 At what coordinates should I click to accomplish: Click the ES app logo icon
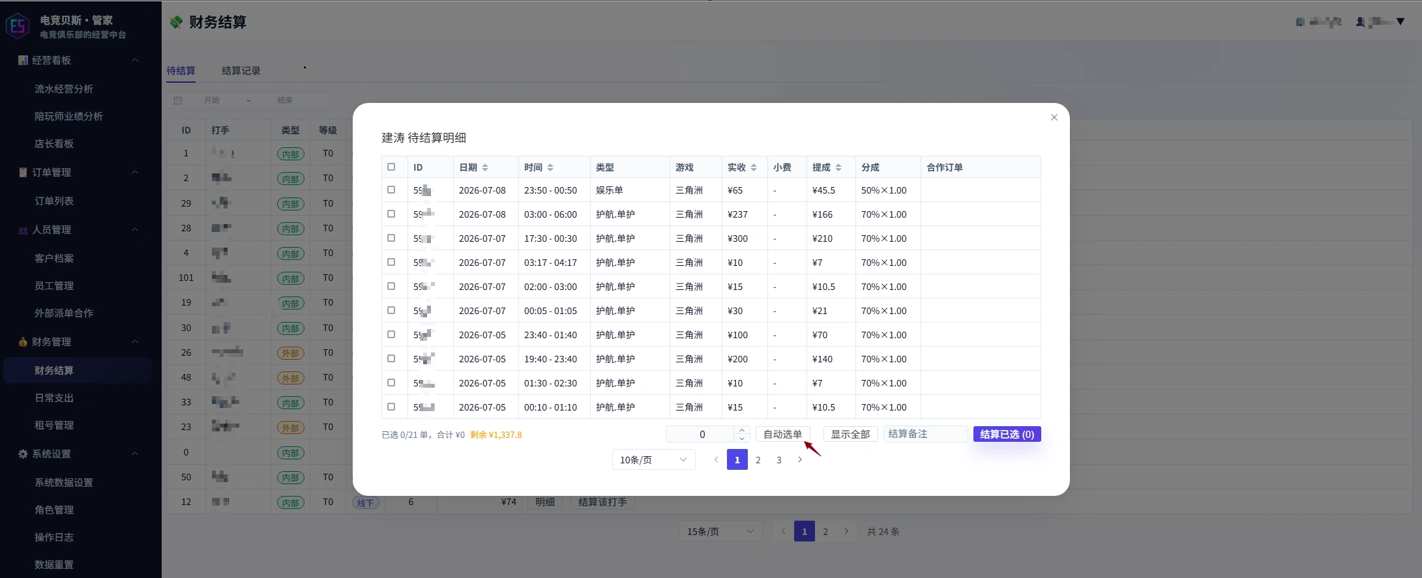pyautogui.click(x=18, y=26)
